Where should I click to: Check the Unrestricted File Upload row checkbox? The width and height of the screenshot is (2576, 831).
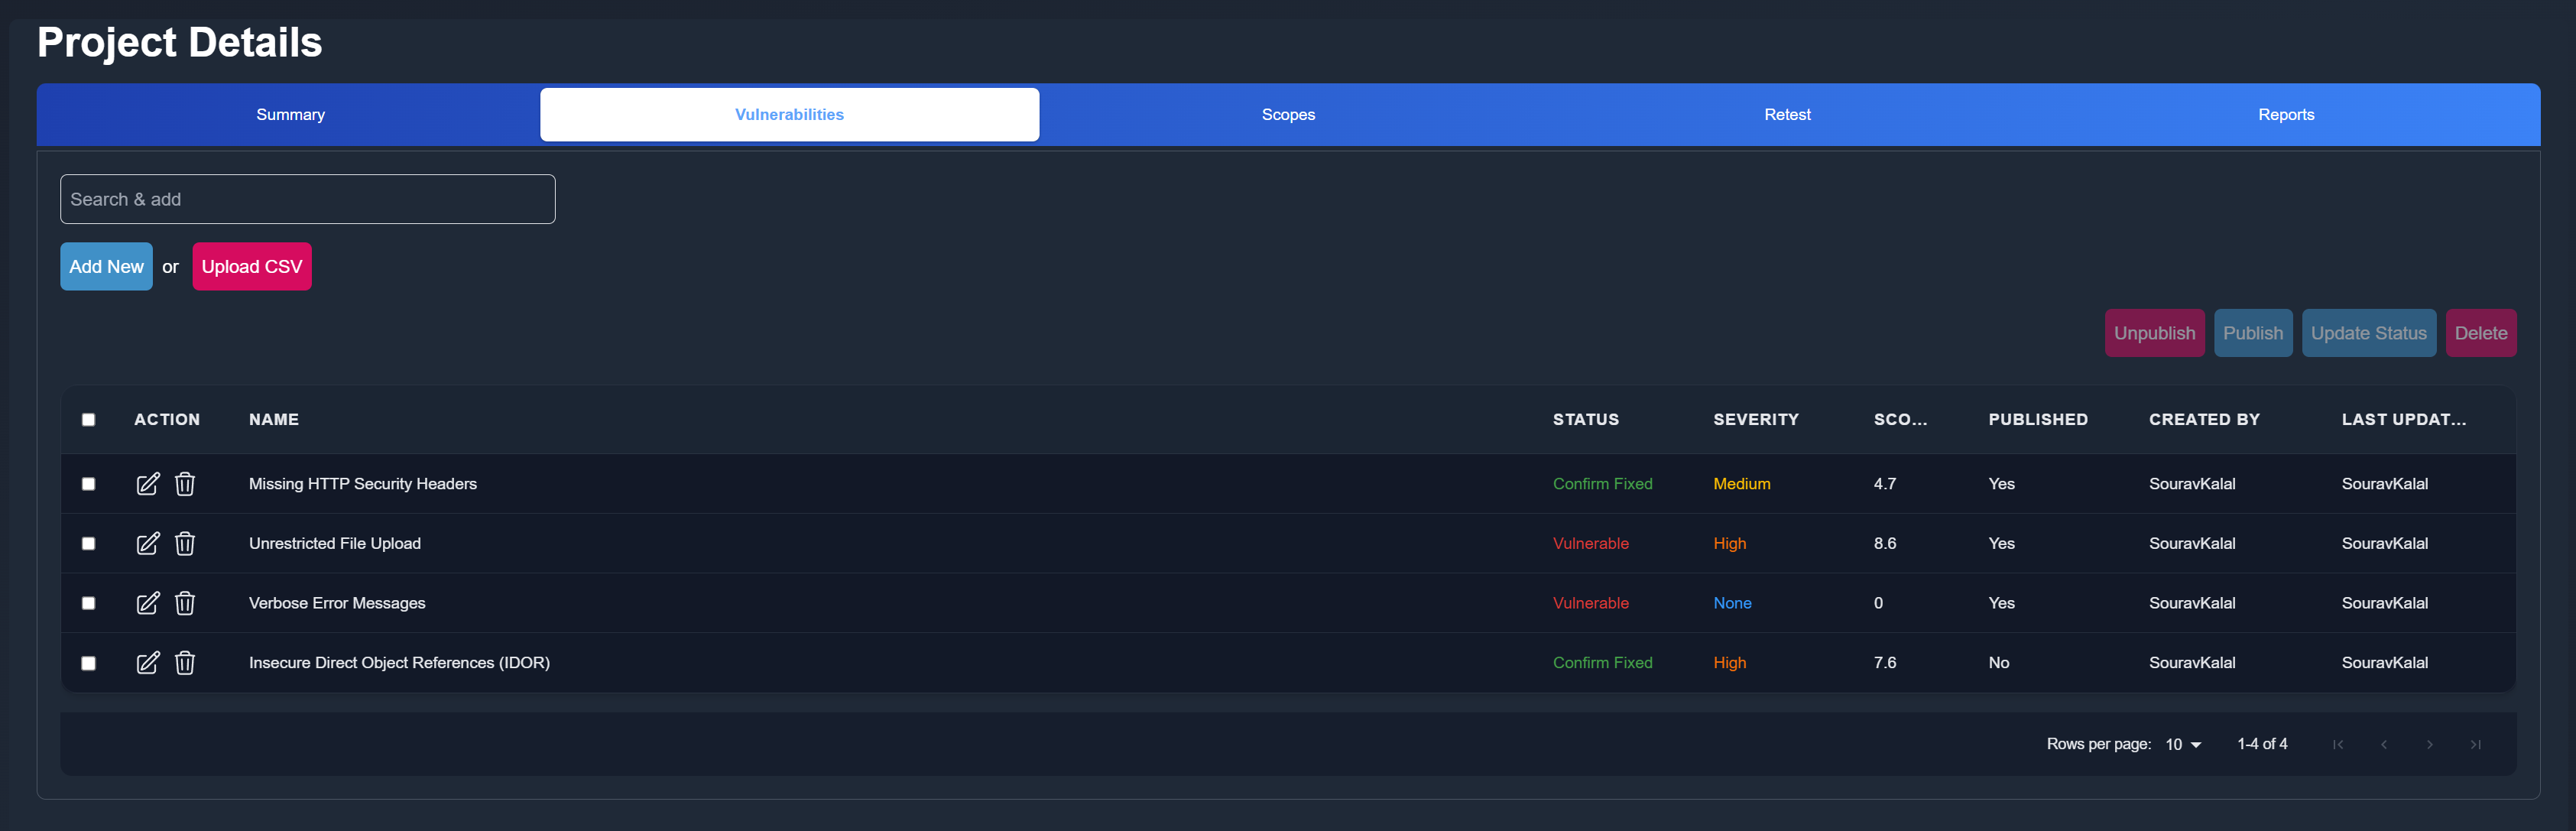click(89, 544)
